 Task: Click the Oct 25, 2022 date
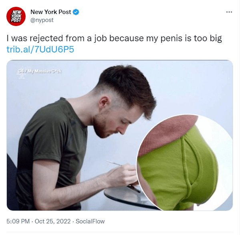[x=52, y=221]
